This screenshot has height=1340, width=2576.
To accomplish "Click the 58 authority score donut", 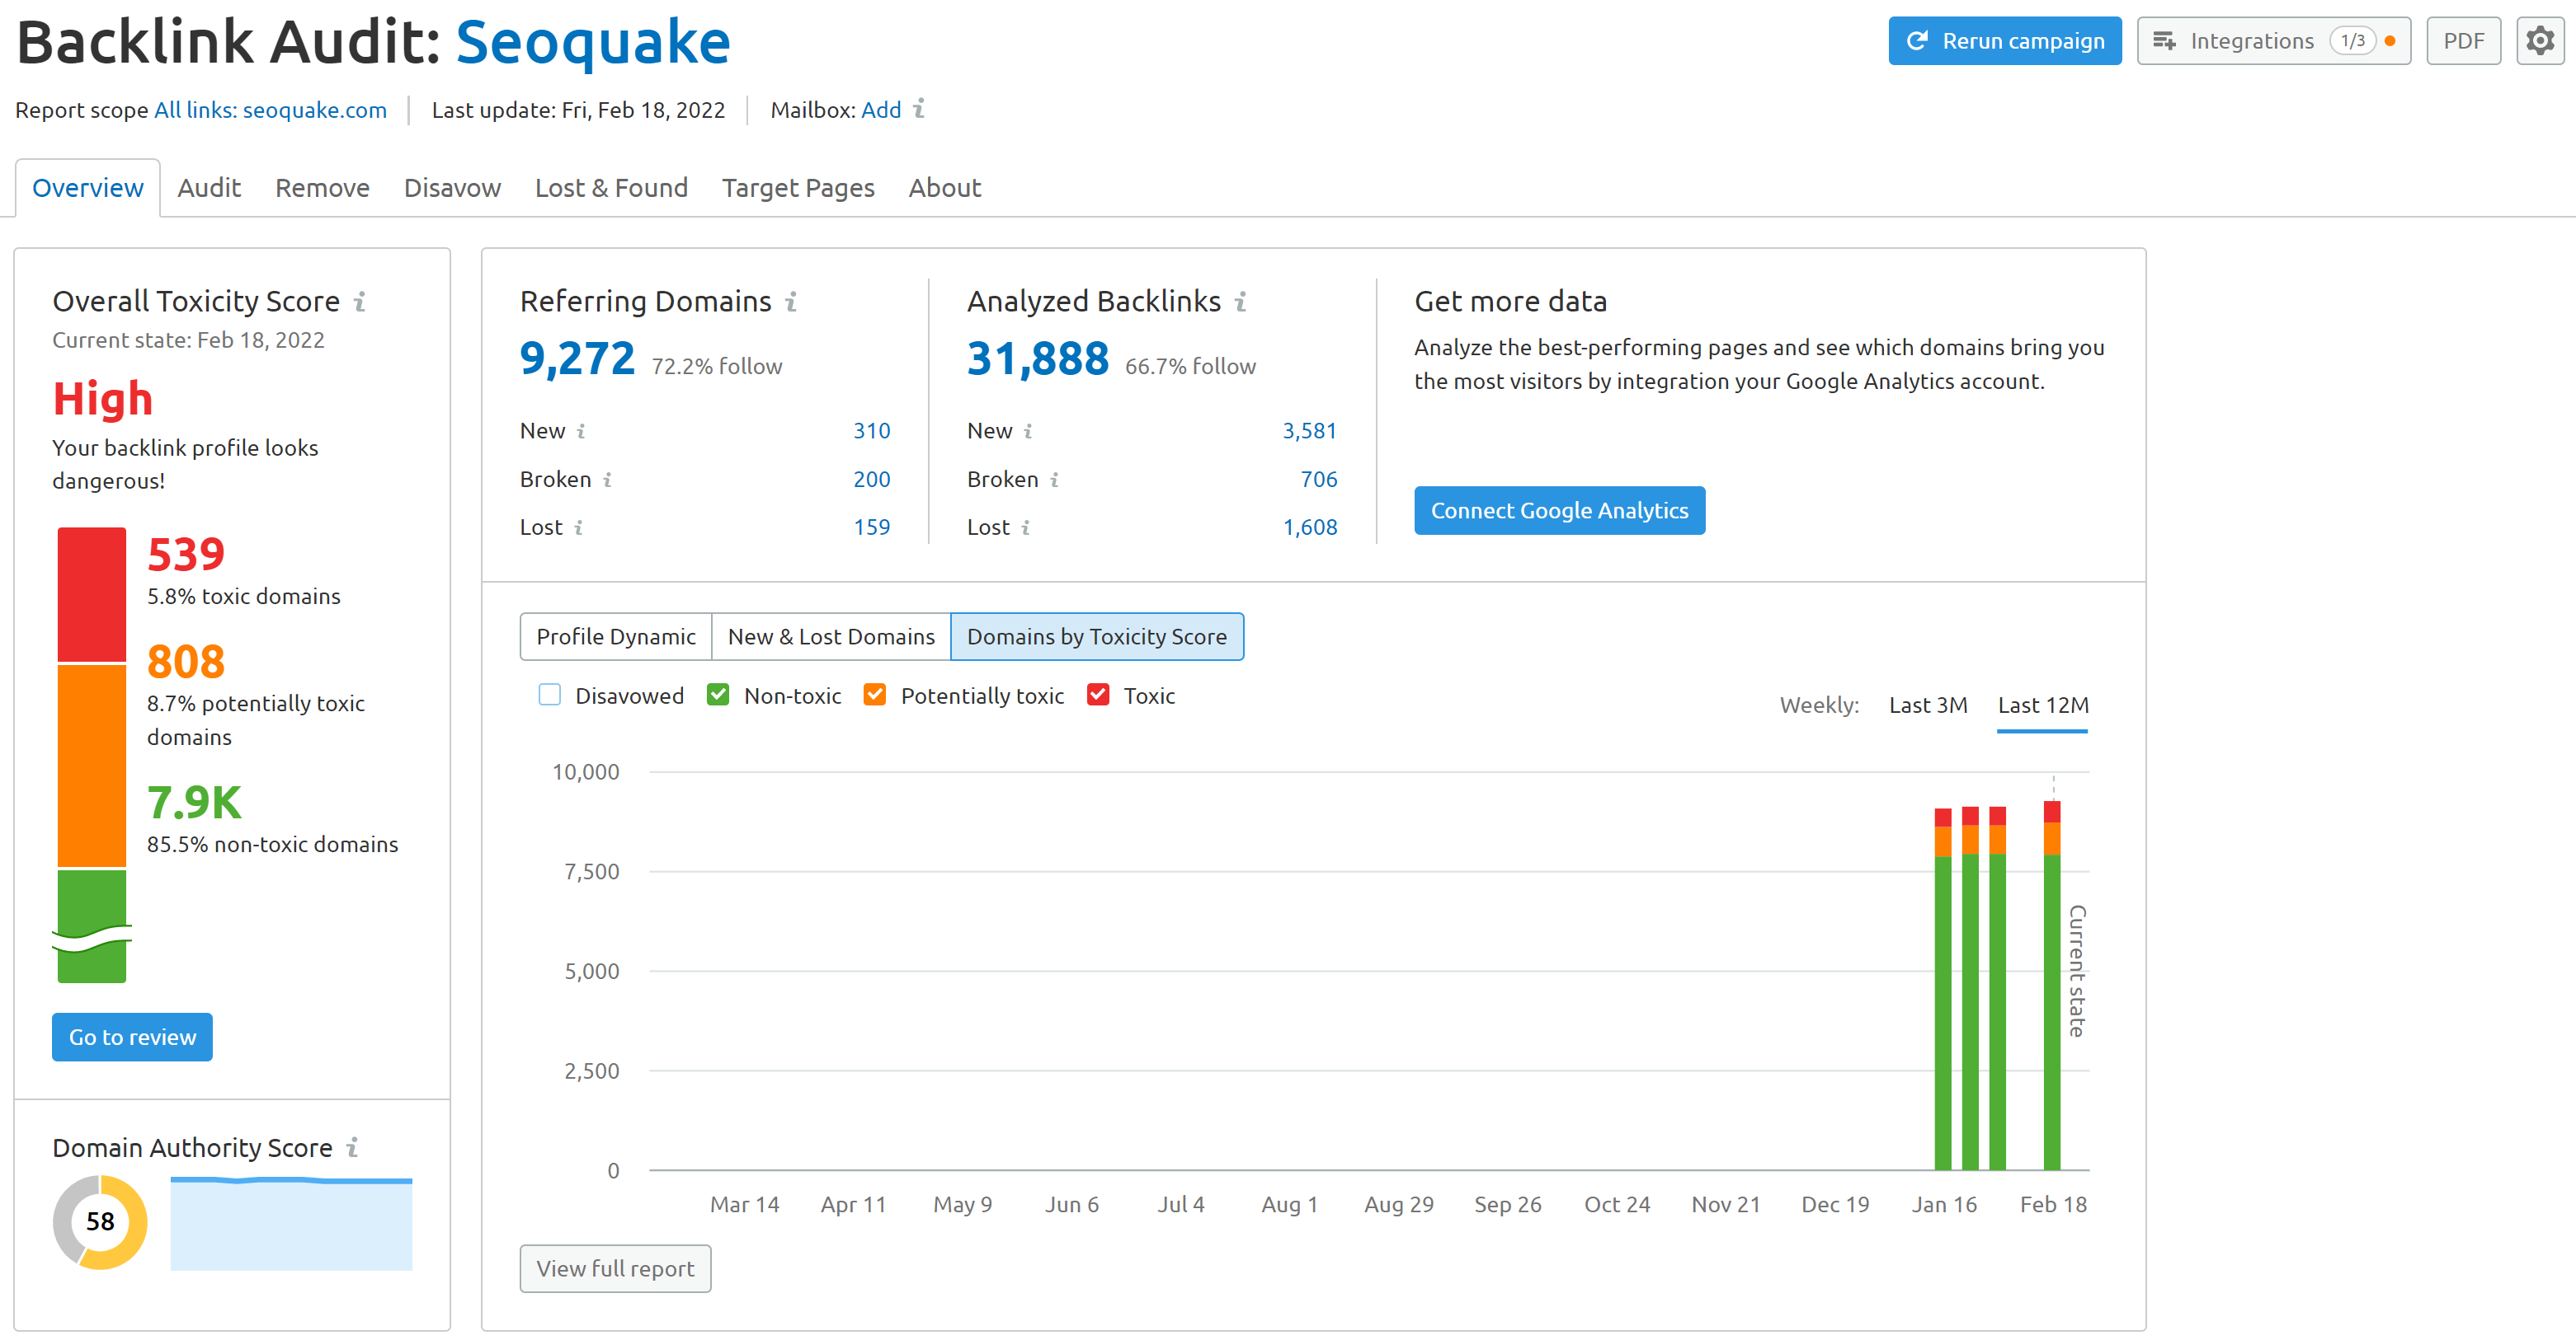I will (x=100, y=1221).
